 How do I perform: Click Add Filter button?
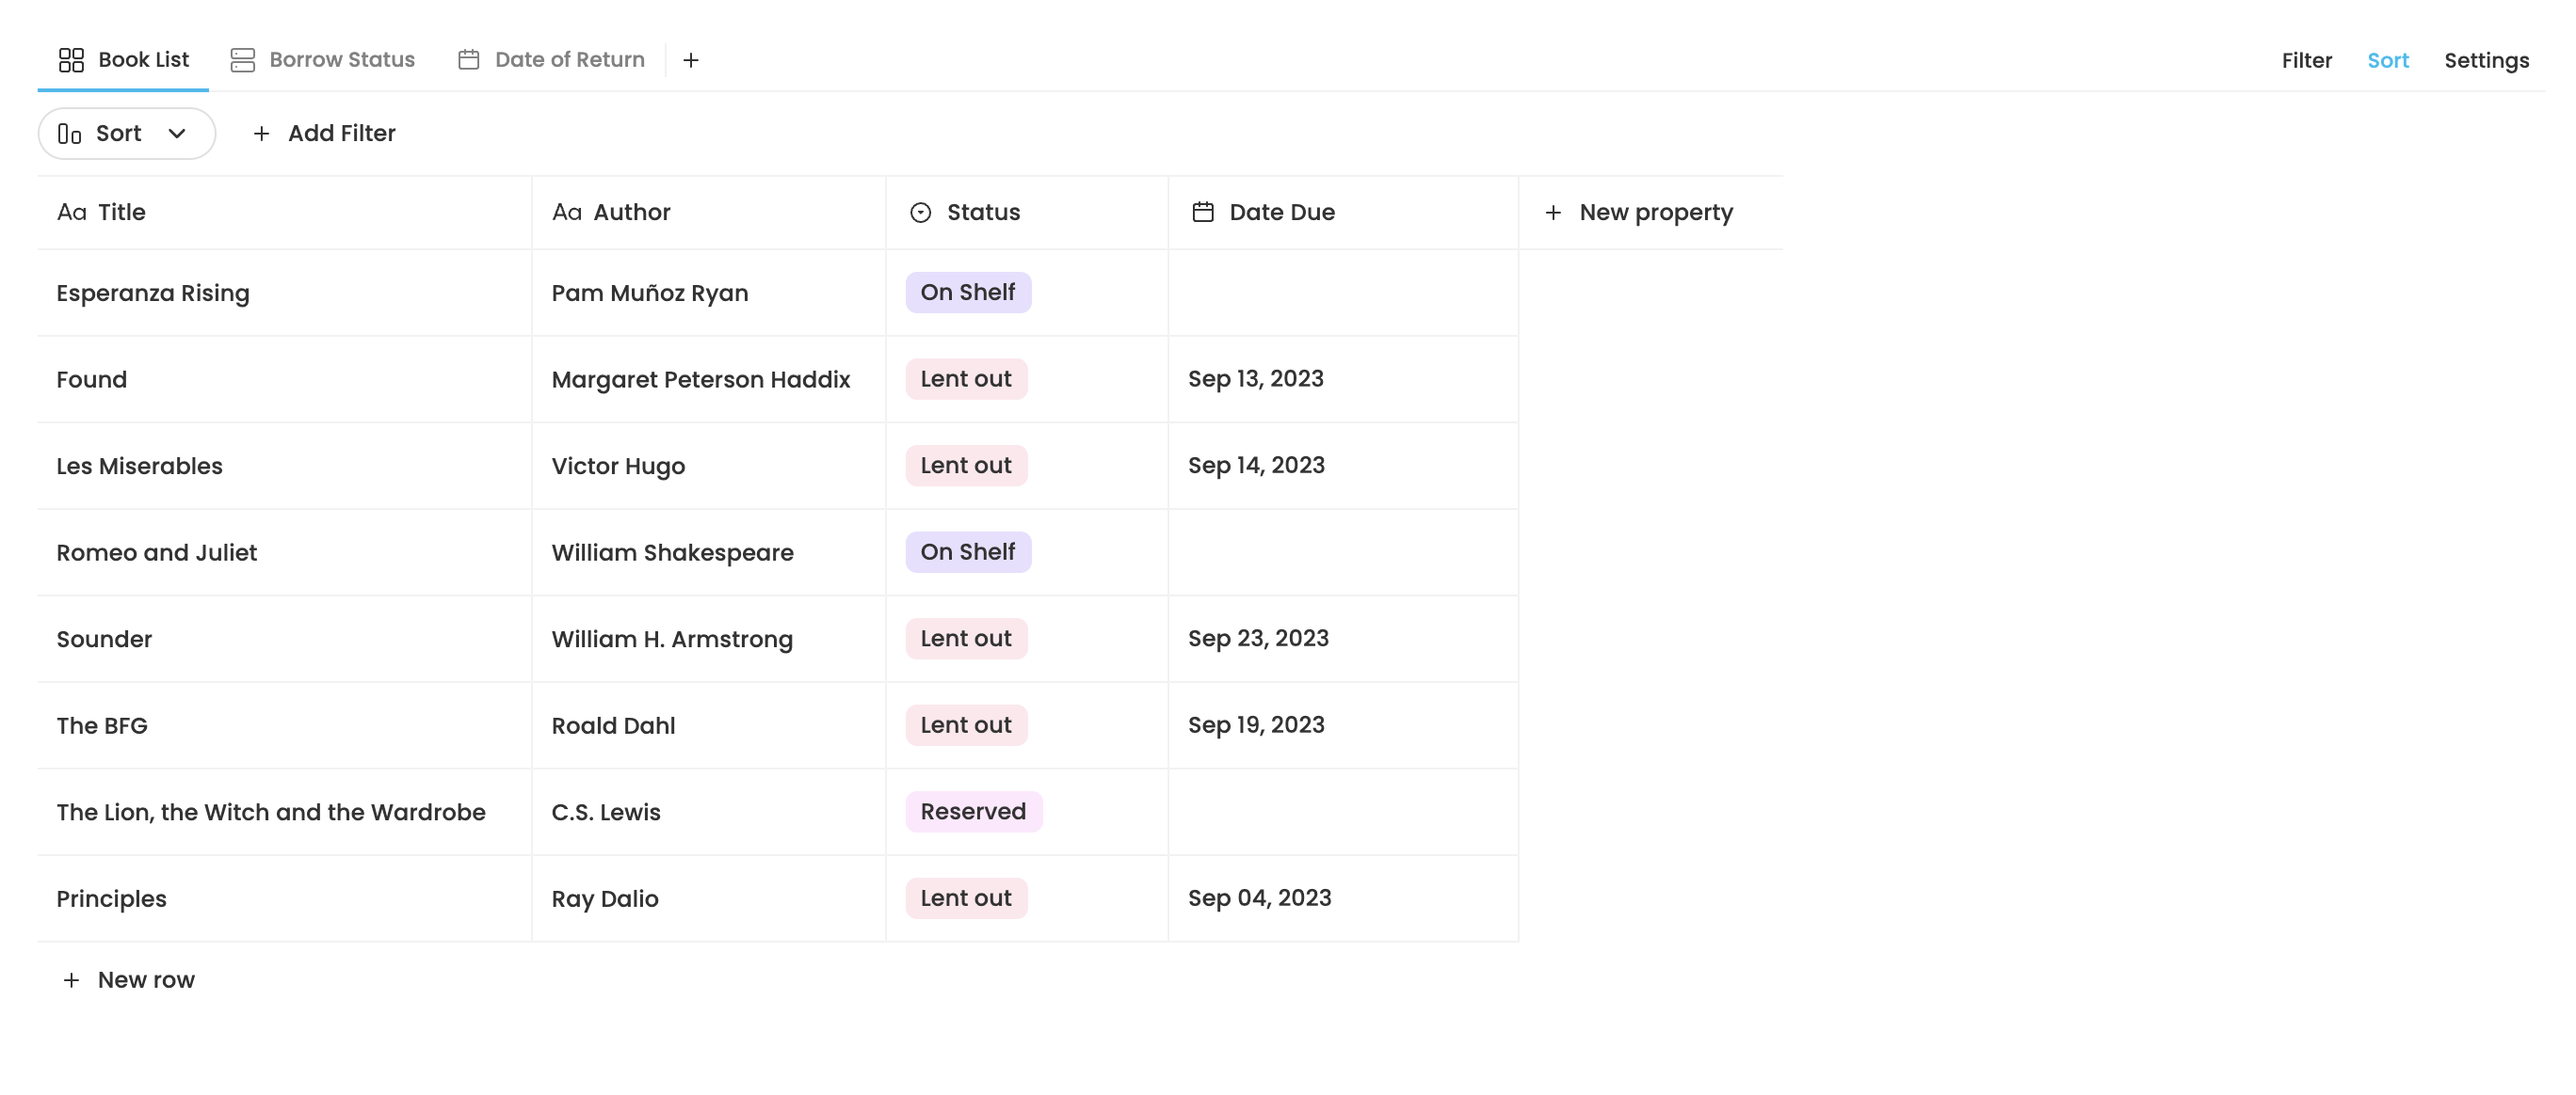324,133
